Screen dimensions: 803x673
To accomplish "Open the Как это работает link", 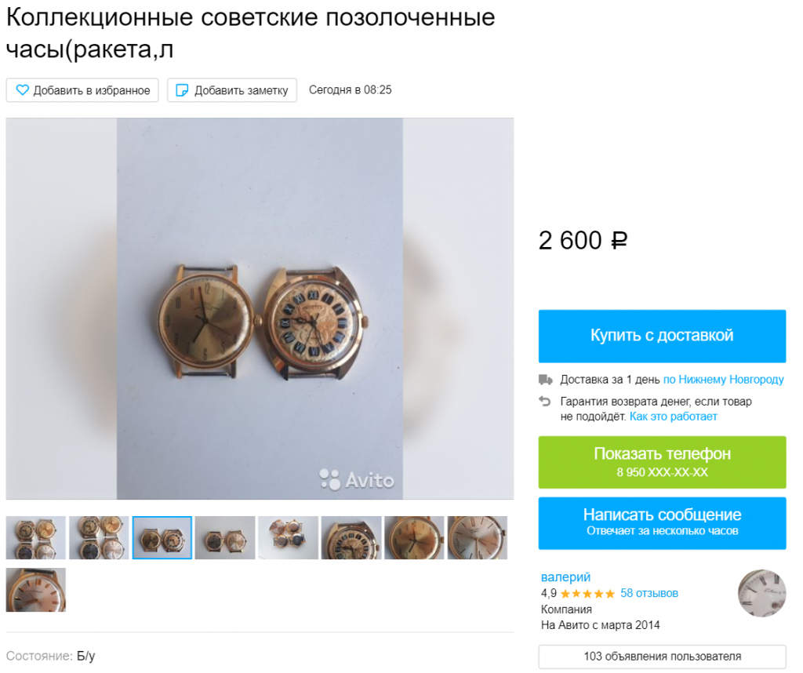I will [x=674, y=417].
